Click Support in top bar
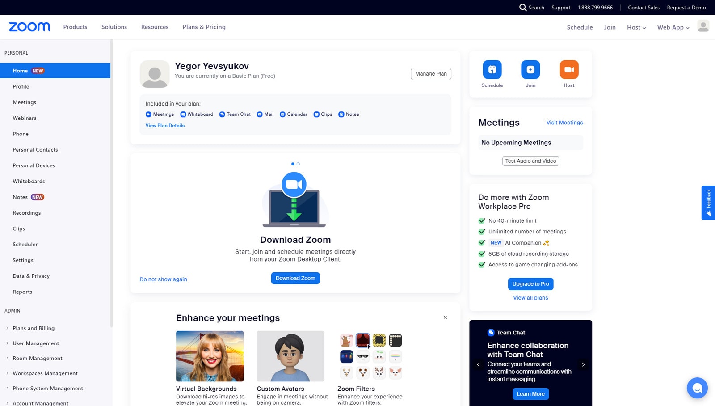Screen dimensions: 715x406 pyautogui.click(x=561, y=8)
